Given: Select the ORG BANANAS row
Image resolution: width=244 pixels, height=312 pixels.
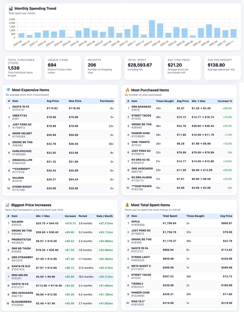Looking at the screenshot, I should 179,108.
